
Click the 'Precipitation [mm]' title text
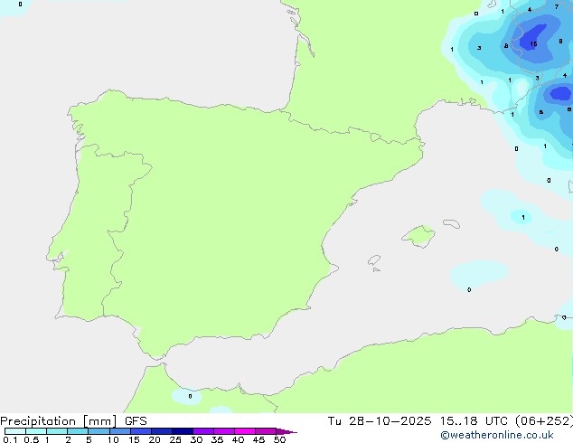tap(59, 421)
